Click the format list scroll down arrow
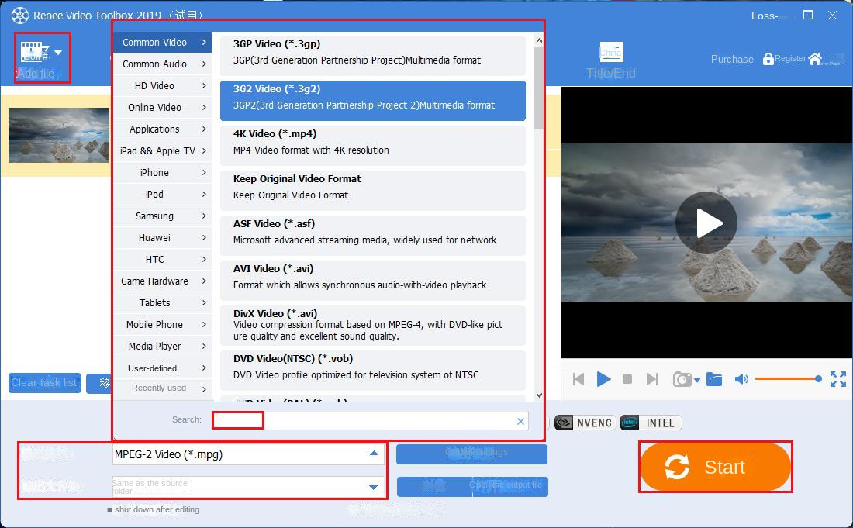 point(539,395)
